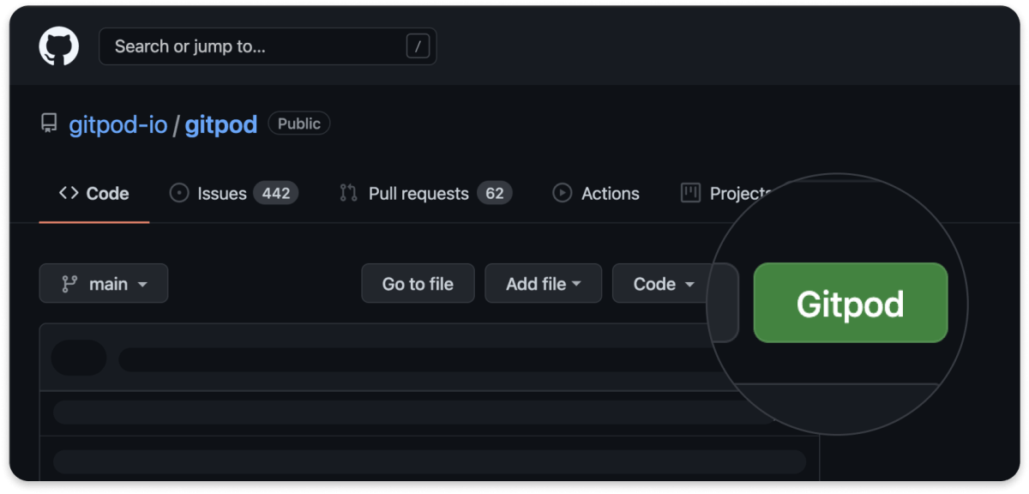
Task: Launch a workspace with the Gitpod button
Action: point(850,303)
